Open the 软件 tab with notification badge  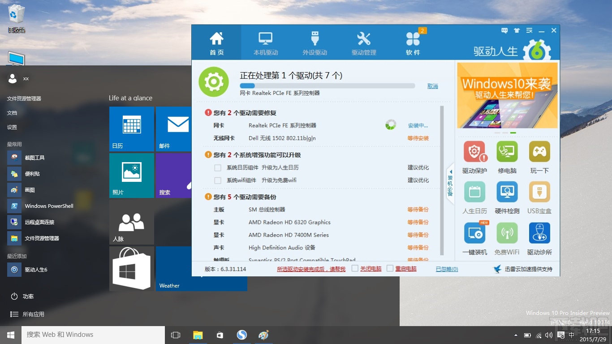(413, 42)
